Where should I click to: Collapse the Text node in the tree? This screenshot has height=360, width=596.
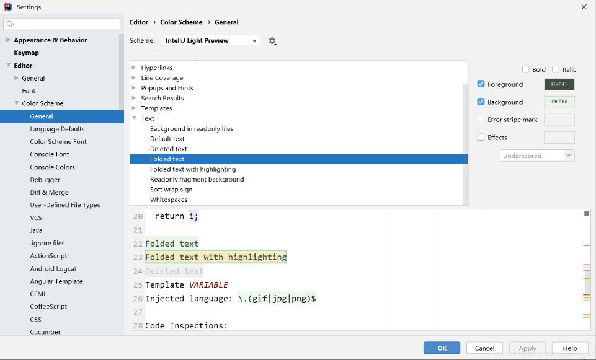[134, 118]
